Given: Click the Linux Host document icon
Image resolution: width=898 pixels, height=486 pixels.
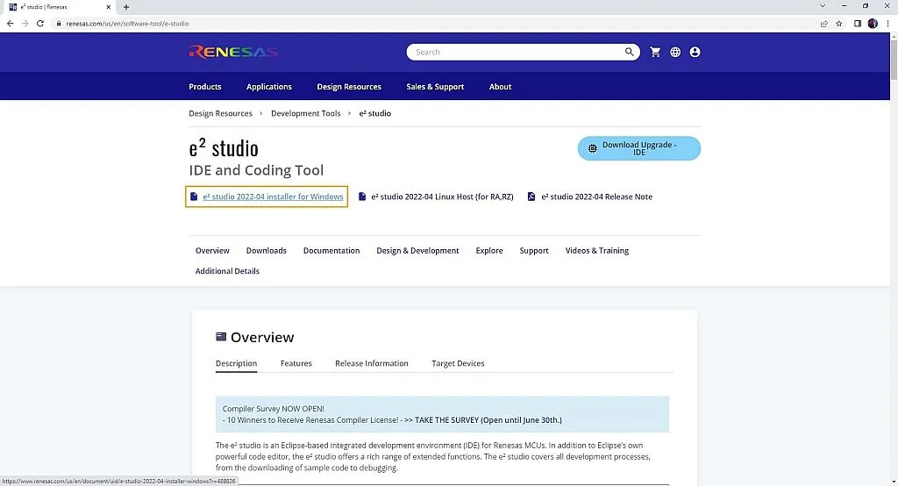Looking at the screenshot, I should pos(362,197).
